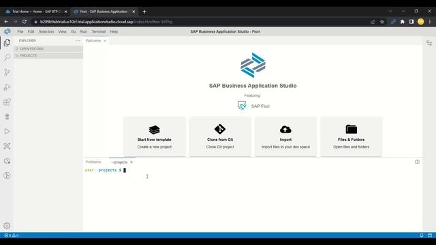Share this page from the address bar
Viewport: 436px width, 245px height.
tap(373, 22)
